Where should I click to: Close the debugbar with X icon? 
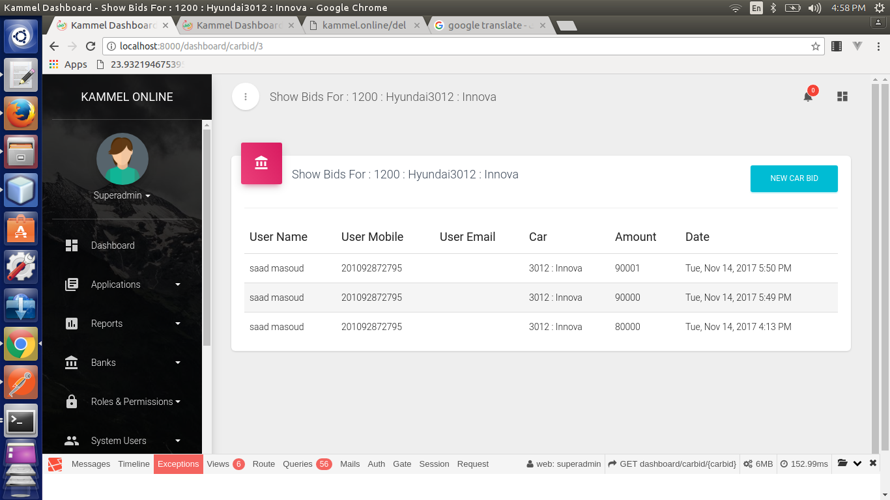point(873,464)
